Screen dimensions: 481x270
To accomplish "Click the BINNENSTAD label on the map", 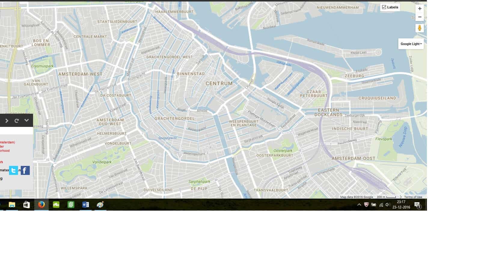I will pos(191,74).
